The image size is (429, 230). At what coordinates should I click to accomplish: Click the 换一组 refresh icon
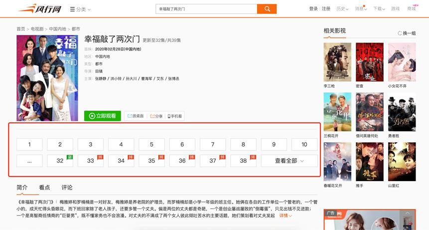(400, 33)
